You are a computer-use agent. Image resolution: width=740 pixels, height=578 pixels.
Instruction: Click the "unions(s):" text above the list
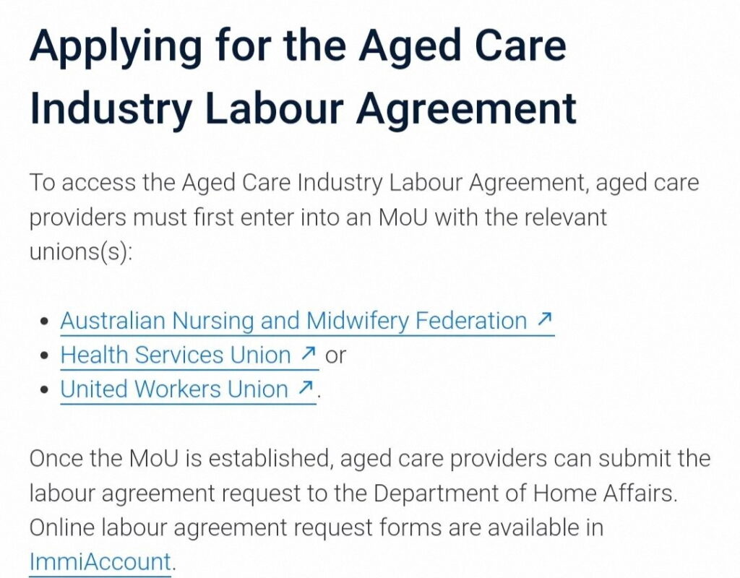[82, 253]
